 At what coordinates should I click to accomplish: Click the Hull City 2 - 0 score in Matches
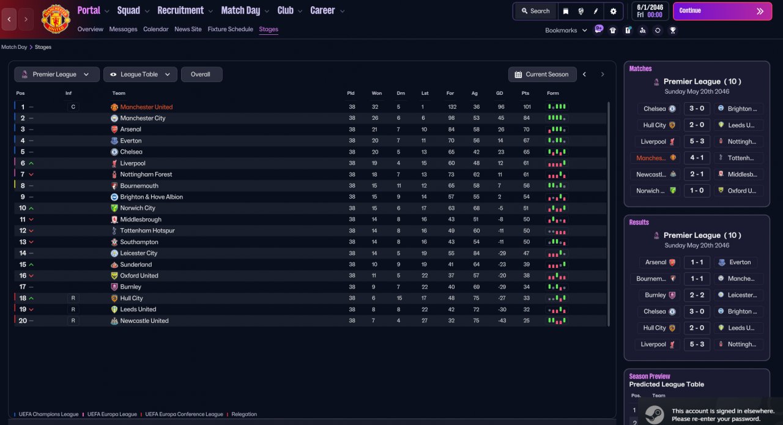point(697,125)
